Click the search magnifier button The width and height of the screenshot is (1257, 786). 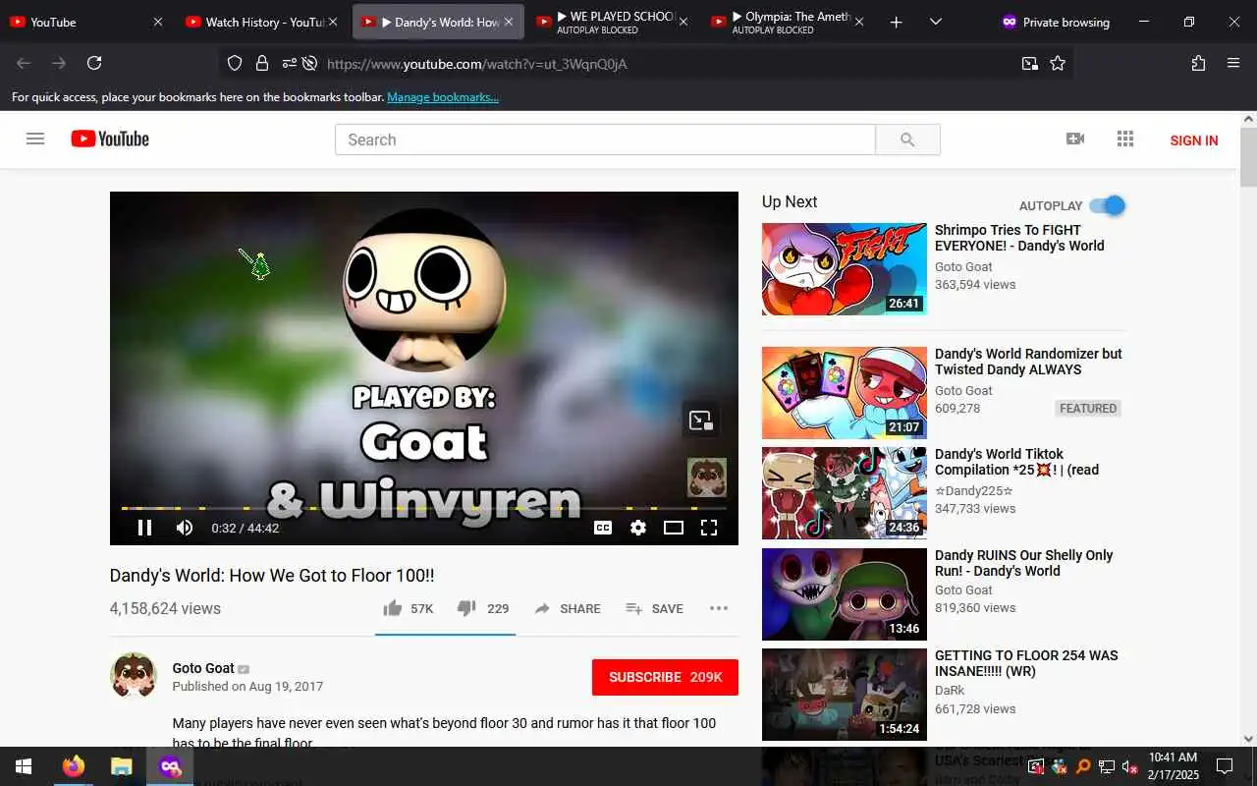tap(907, 140)
